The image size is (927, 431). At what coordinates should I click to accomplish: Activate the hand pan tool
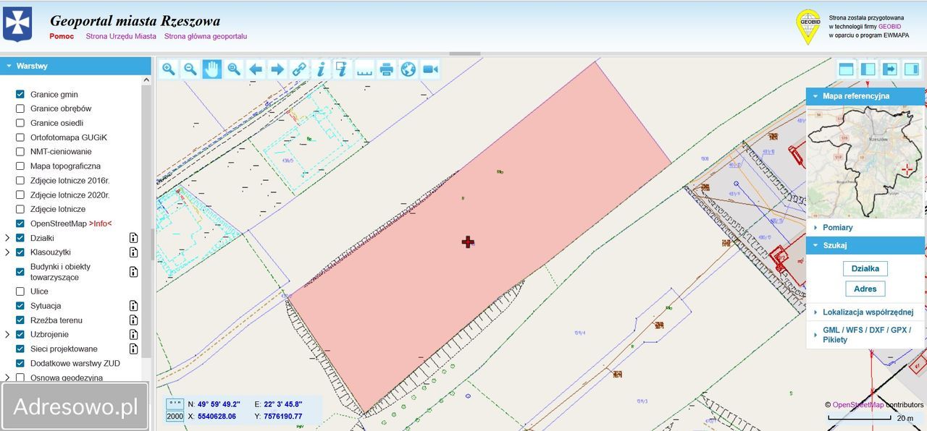tap(212, 69)
